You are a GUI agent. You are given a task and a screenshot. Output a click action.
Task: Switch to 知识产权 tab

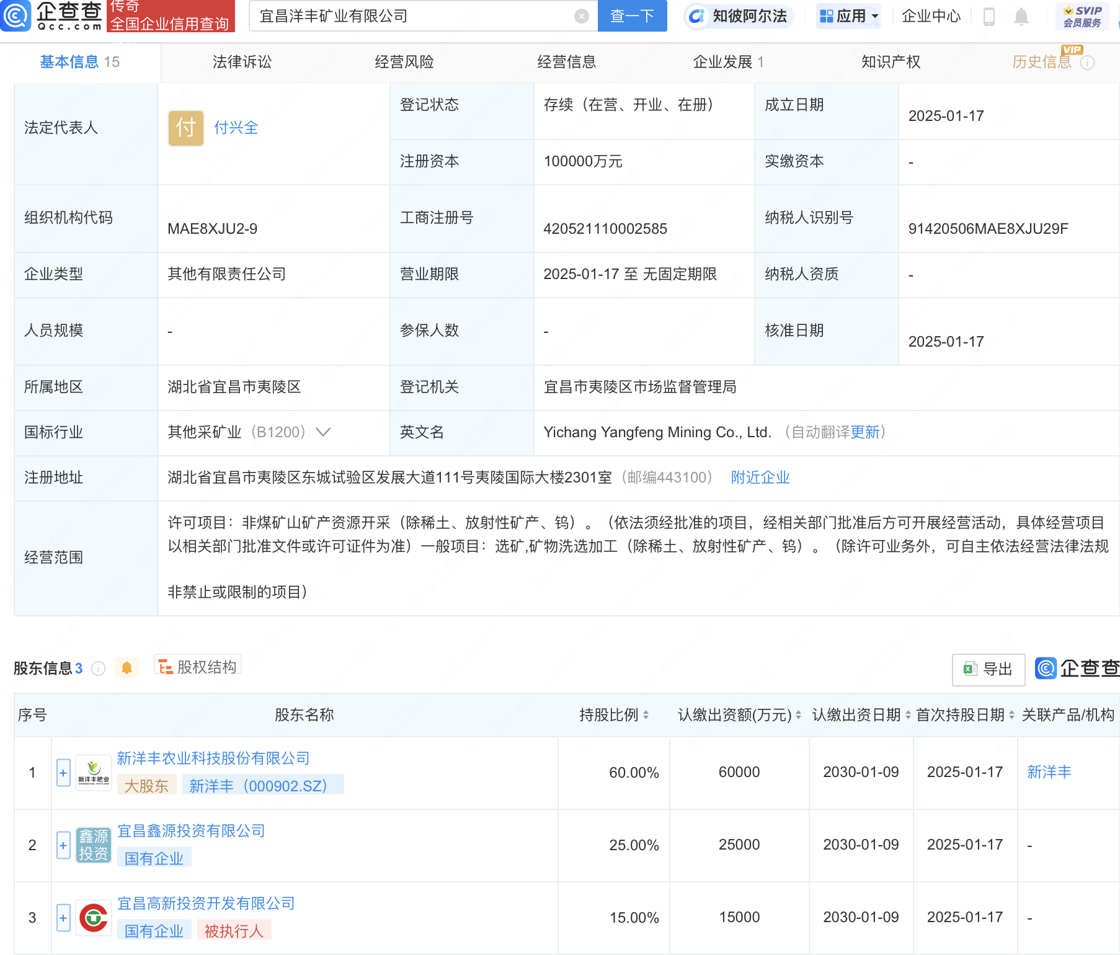point(891,62)
